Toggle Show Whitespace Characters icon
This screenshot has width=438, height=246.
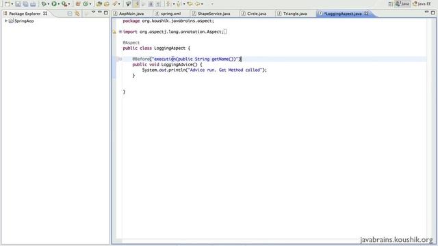coord(158,4)
